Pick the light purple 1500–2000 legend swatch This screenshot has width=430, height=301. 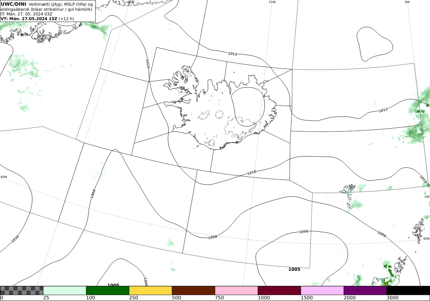[322, 290]
